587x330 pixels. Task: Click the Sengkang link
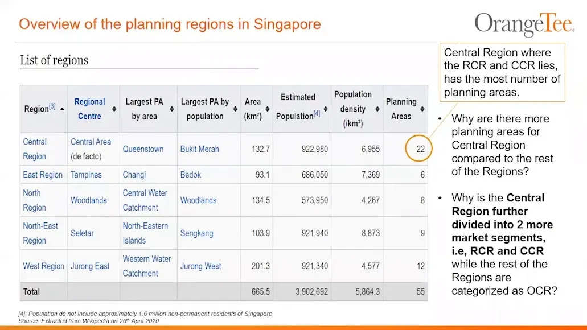point(198,233)
